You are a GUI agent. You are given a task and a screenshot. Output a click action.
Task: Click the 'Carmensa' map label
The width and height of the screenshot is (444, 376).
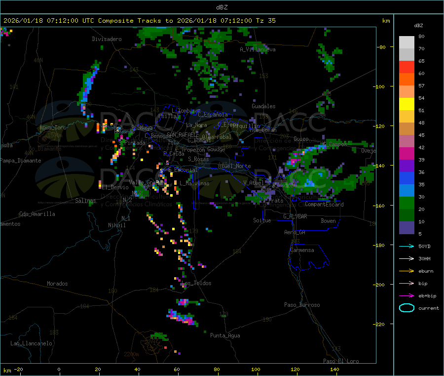pos(302,251)
